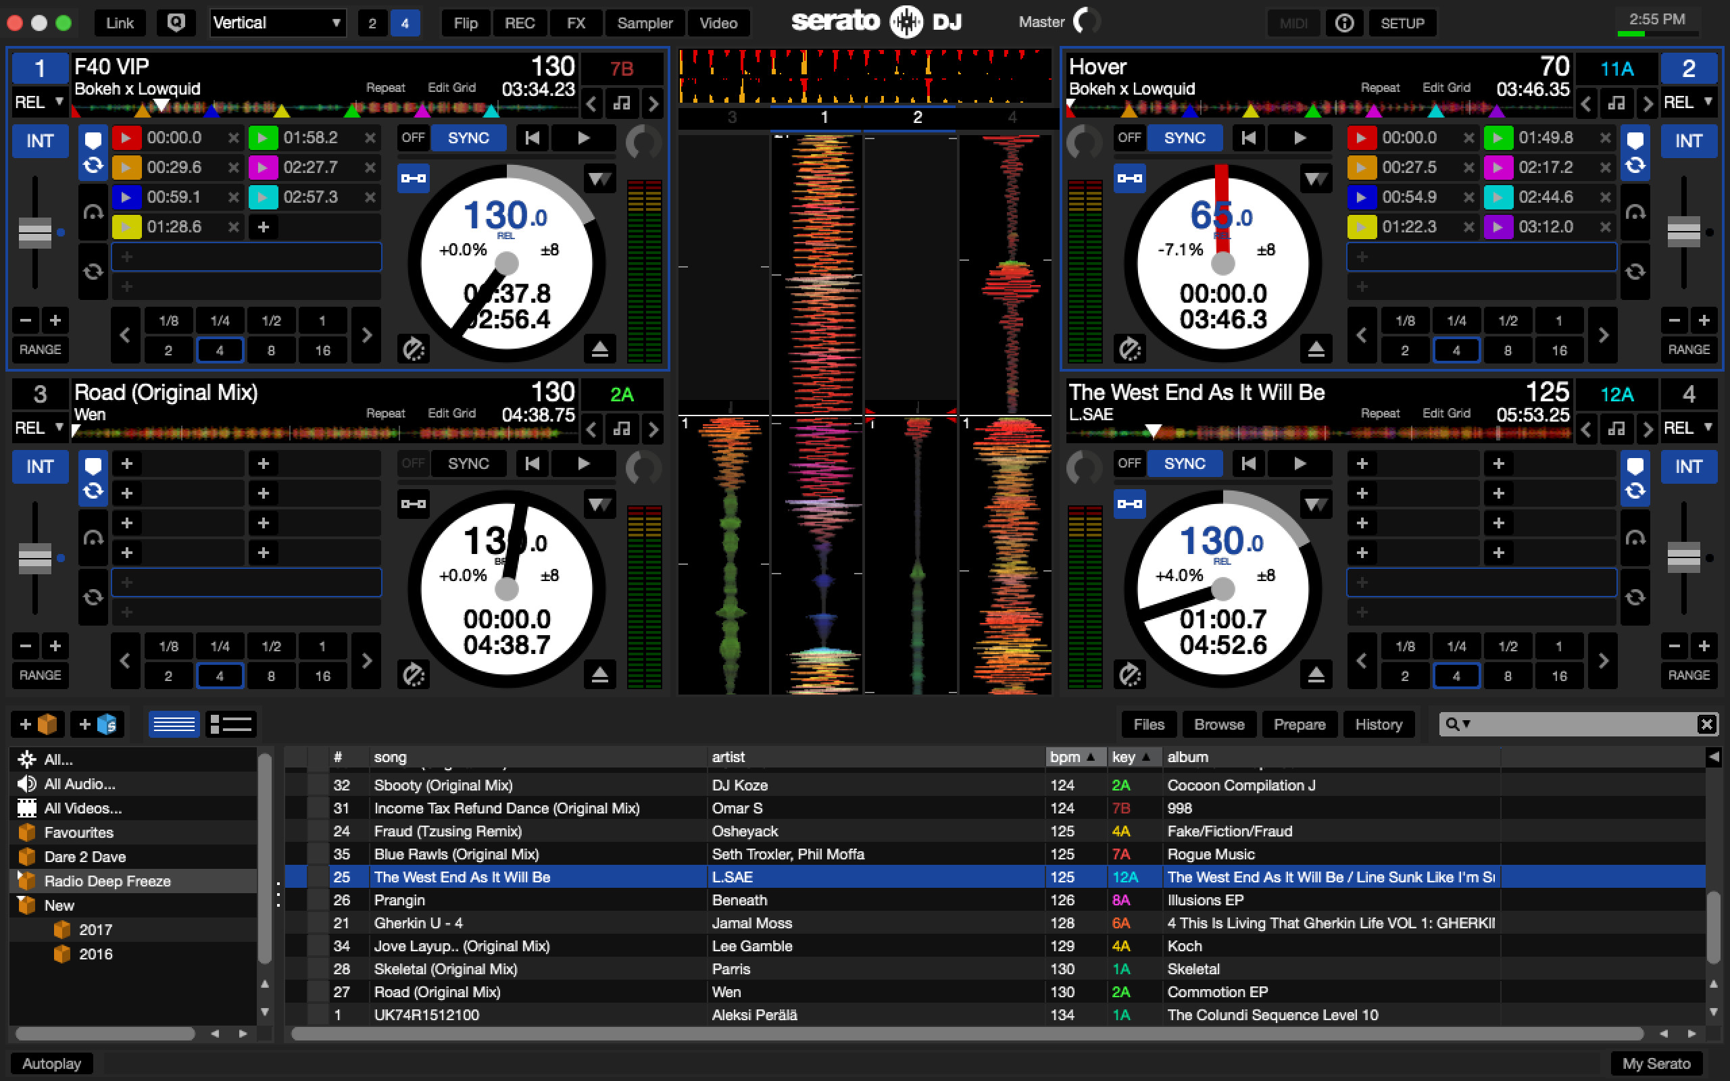1730x1081 pixels.
Task: Eject the track from Deck 1
Action: [600, 349]
